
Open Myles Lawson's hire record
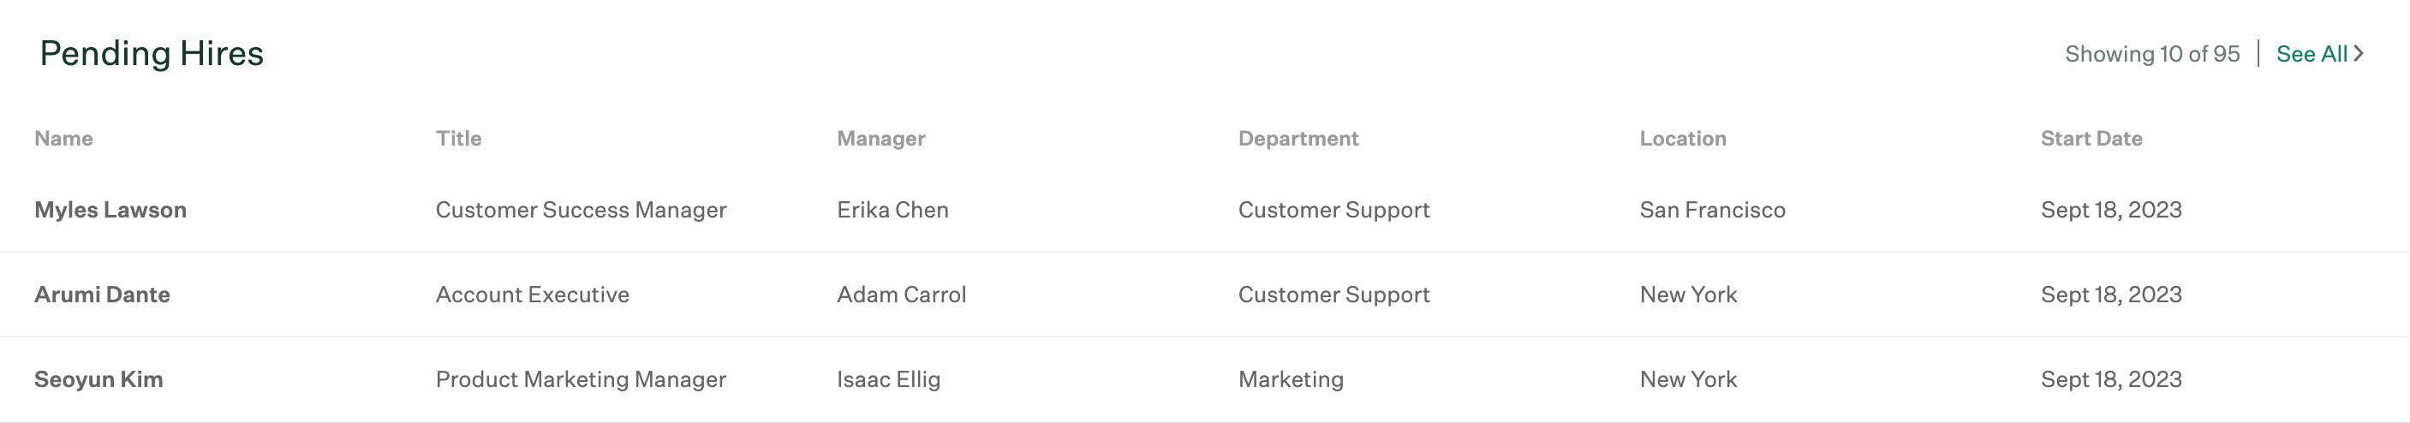point(110,210)
